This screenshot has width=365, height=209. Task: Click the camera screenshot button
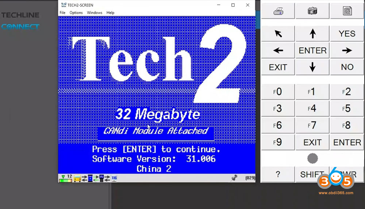[x=312, y=11]
